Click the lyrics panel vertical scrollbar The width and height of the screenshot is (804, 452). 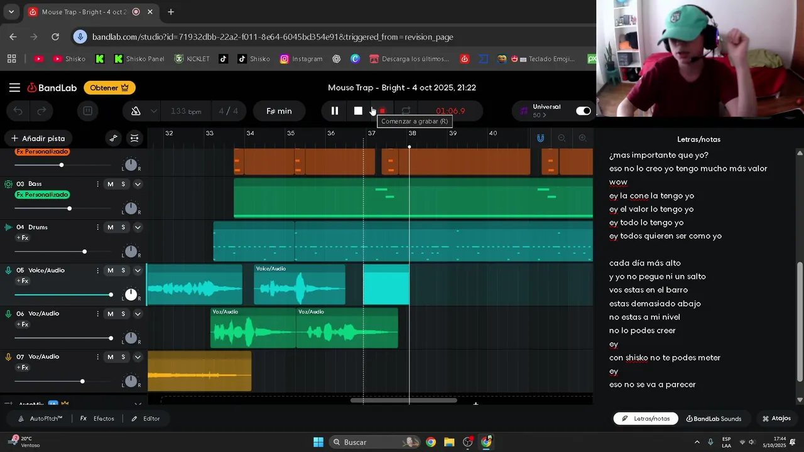(800, 321)
